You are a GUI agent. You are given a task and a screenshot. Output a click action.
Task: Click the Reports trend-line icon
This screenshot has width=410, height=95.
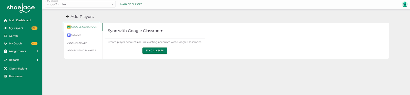pyautogui.click(x=5, y=60)
